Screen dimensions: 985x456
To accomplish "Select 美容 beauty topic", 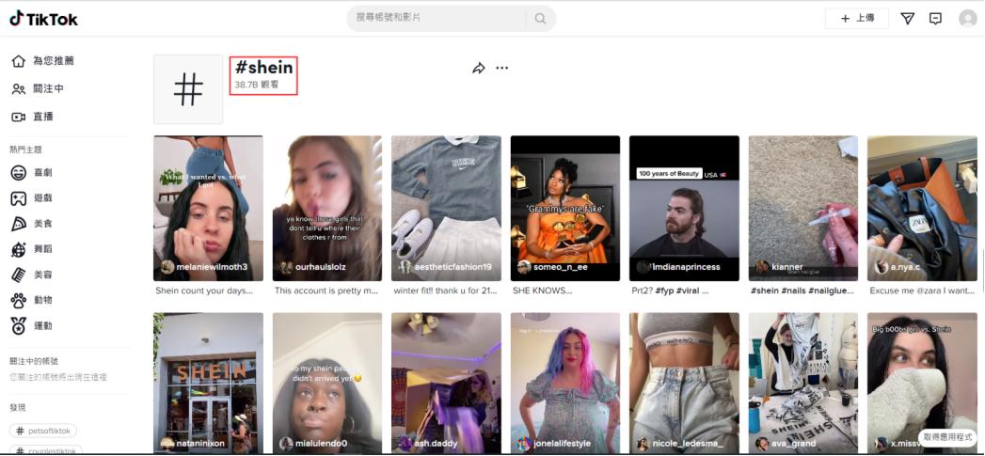I will tap(31, 275).
